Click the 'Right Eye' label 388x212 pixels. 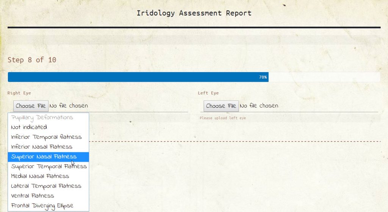(19, 93)
